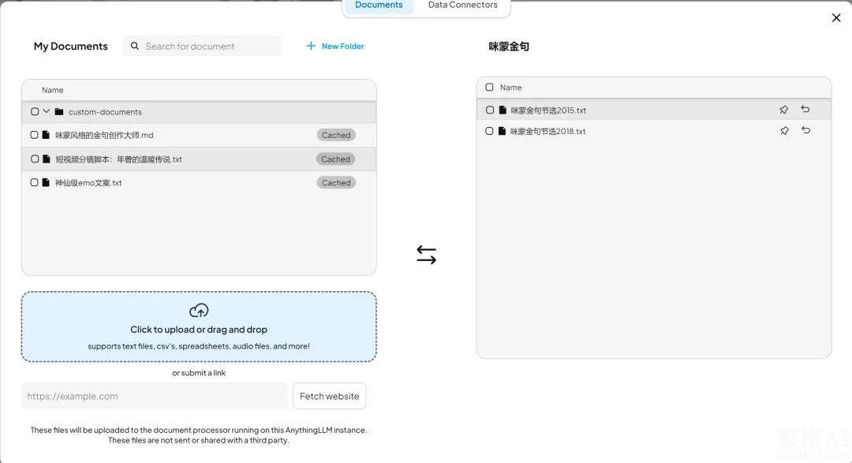Pin the 咪蒙金句节选2018.txt document
Image resolution: width=852 pixels, height=463 pixels.
[x=783, y=131]
